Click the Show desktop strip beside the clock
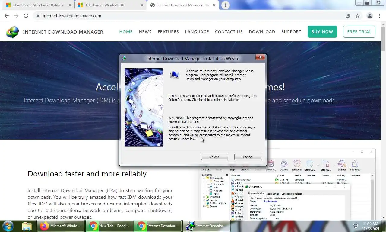This screenshot has width=386, height=232. (384, 226)
